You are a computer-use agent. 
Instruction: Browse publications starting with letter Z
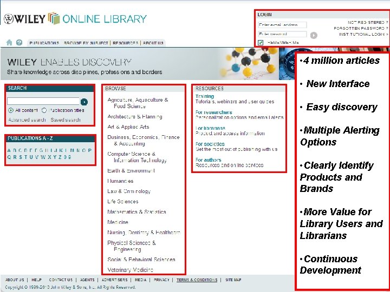pos(60,157)
